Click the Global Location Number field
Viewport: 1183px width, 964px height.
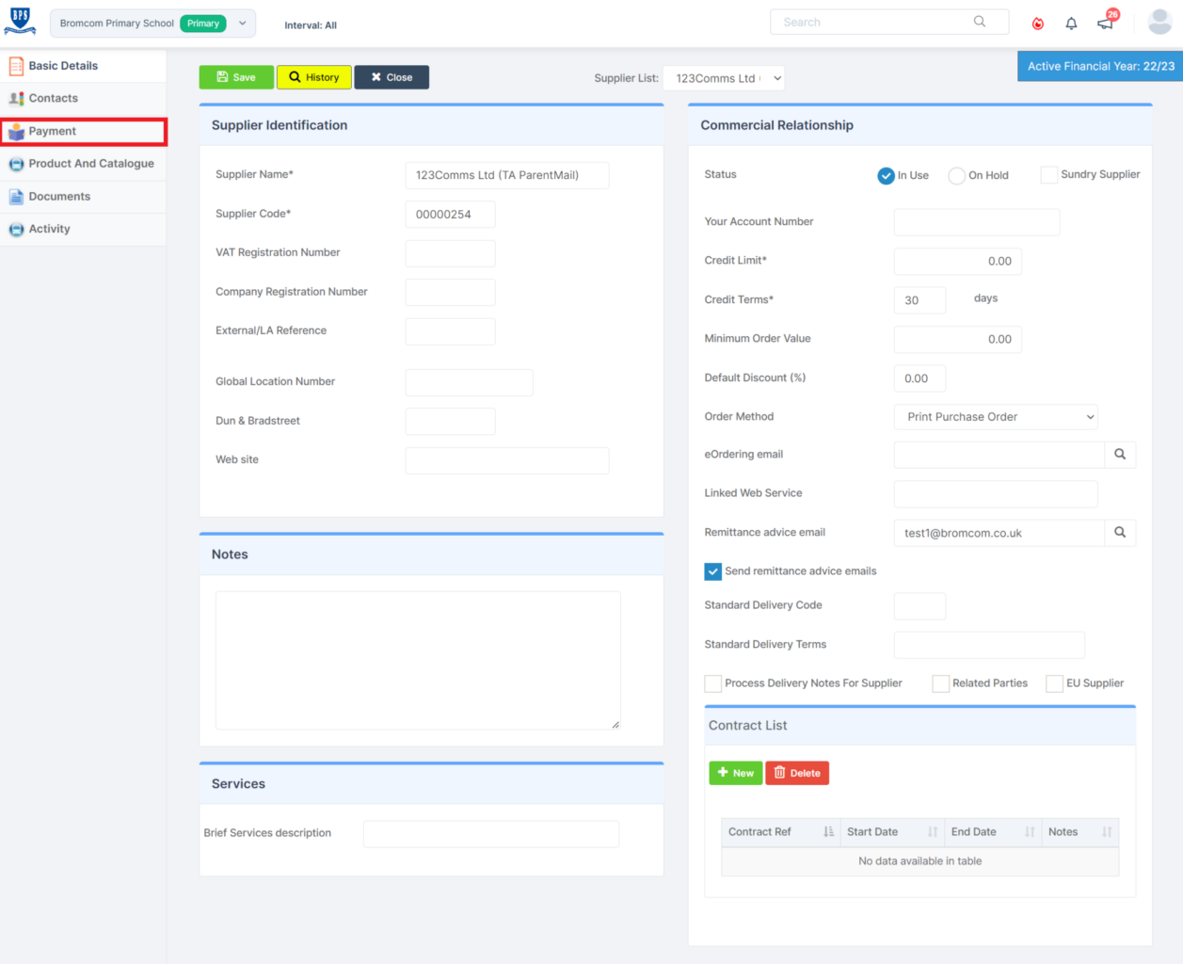[469, 382]
